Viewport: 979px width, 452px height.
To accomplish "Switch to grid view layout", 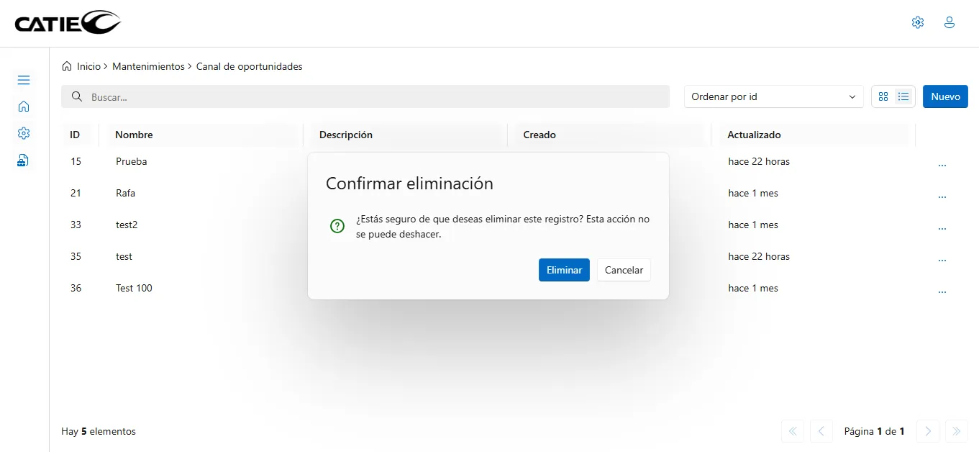I will tap(883, 96).
